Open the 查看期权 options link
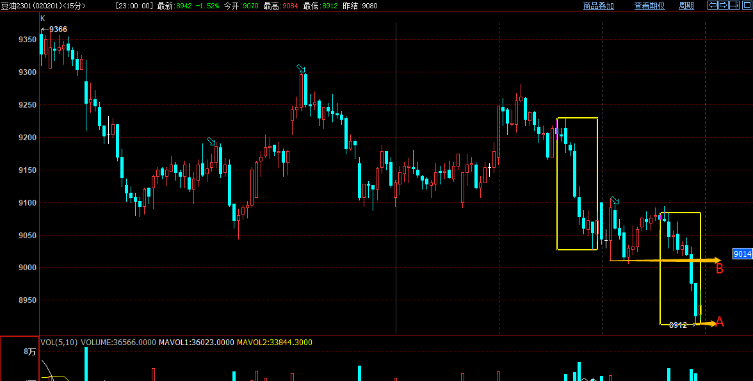 [x=649, y=6]
